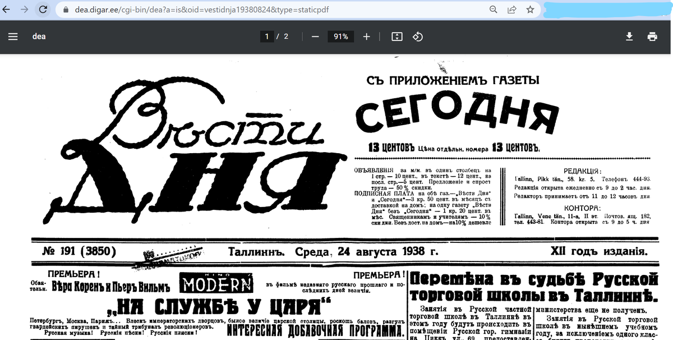Download the PDF file
This screenshot has height=340, width=673.
629,36
